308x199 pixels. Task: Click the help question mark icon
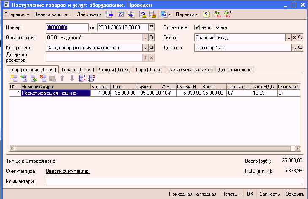point(206,14)
